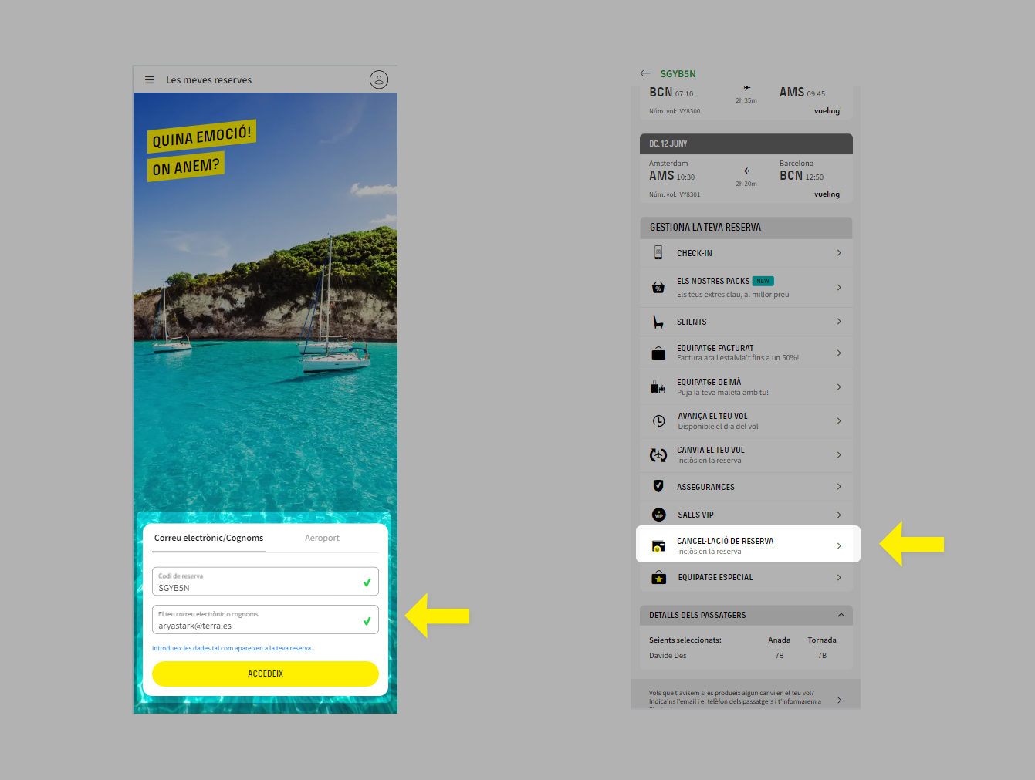This screenshot has height=780, width=1035.
Task: Expand the Canvia el teu vol chevron
Action: click(x=839, y=455)
